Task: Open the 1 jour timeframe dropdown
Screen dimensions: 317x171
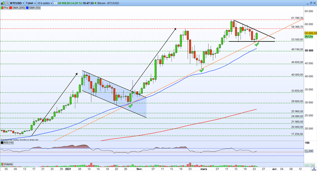Action: [x=31, y=3]
